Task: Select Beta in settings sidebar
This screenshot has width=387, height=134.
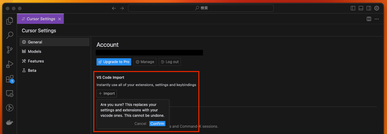Action: tap(55, 70)
